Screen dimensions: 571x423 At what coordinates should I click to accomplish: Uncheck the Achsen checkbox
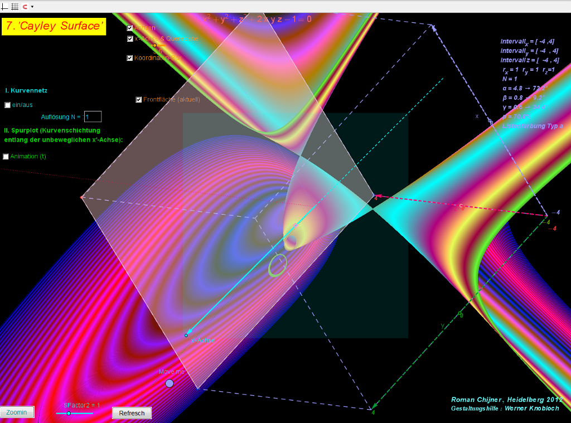(130, 28)
